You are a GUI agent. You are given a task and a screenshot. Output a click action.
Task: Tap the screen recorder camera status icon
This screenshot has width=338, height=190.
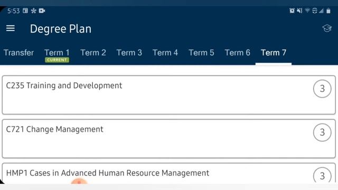(42, 11)
